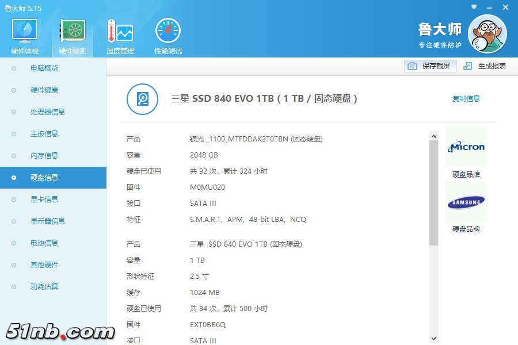Select 硬件健康 in the sidebar
This screenshot has width=518, height=345.
(44, 90)
